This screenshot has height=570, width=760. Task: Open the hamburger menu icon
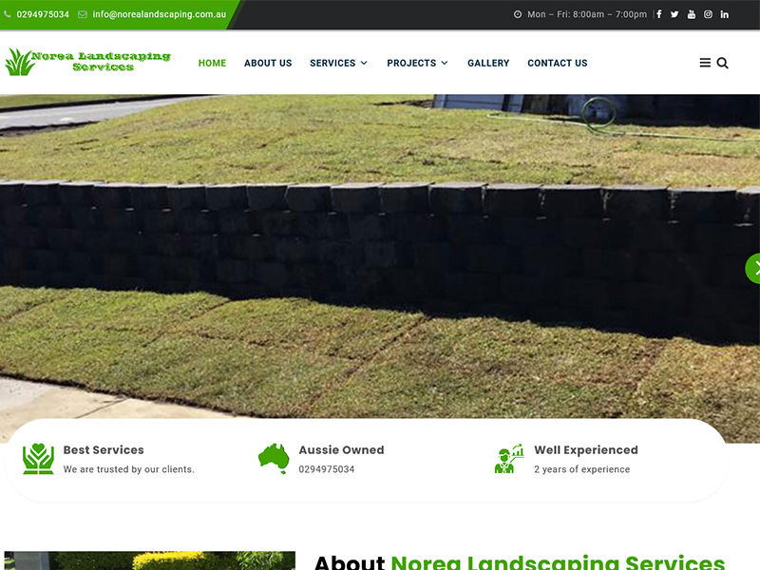click(x=705, y=63)
